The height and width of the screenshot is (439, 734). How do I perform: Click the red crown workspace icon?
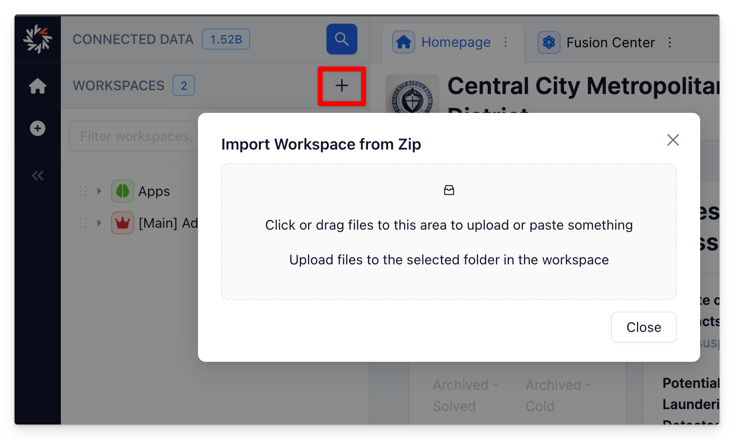pyautogui.click(x=123, y=223)
